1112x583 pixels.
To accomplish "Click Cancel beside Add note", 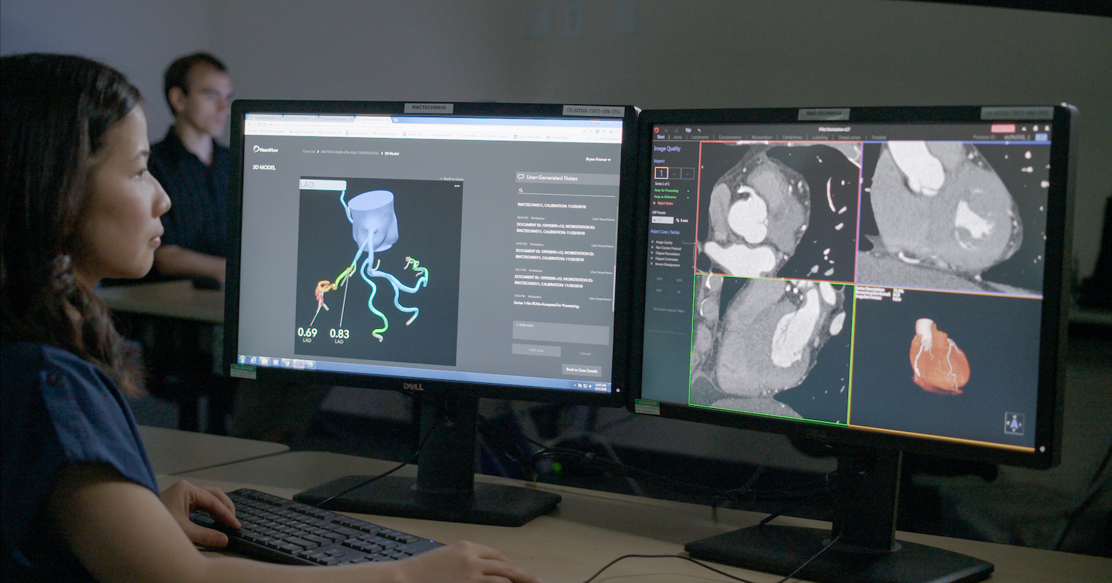I will tap(585, 353).
